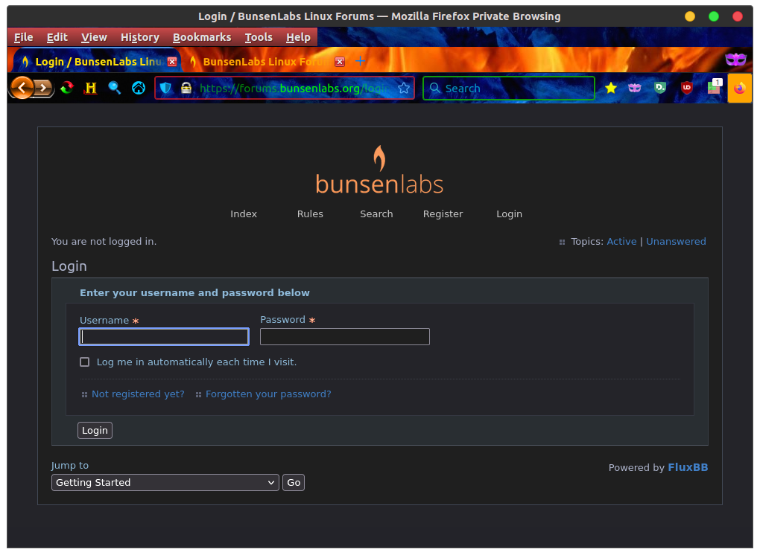Enable Log me in automatically checkbox
Viewport: 760px width, 555px height.
coord(85,362)
